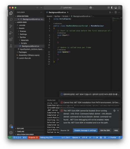
Task: Expand the Packages folder
Action: [x=23, y=52]
